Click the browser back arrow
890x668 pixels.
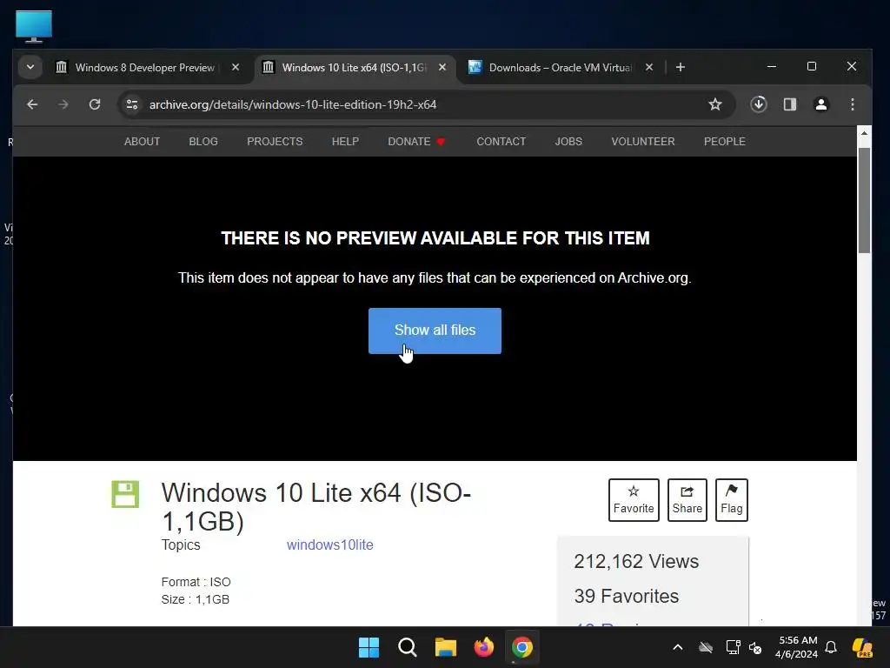pos(32,104)
